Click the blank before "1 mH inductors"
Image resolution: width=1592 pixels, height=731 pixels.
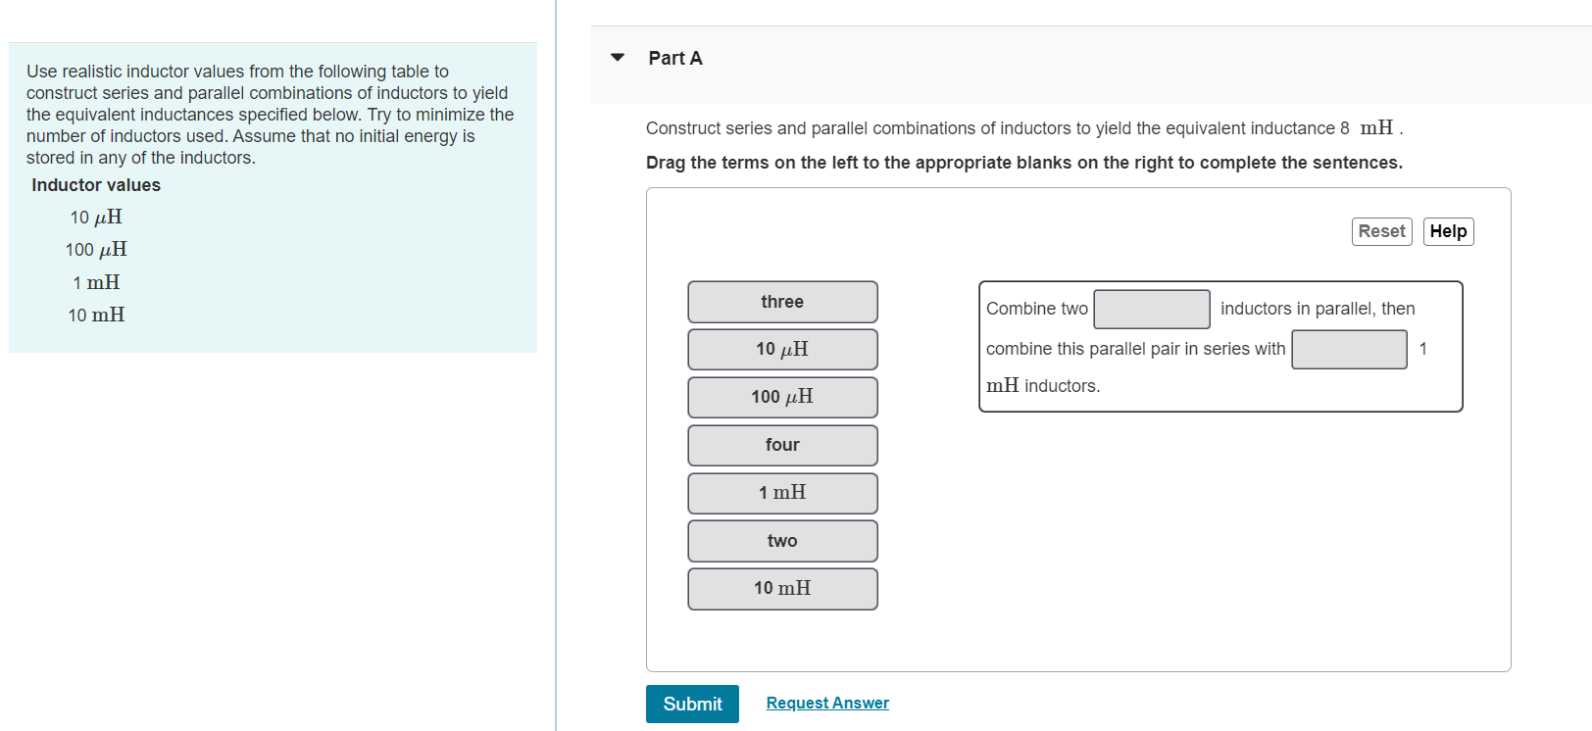1349,349
